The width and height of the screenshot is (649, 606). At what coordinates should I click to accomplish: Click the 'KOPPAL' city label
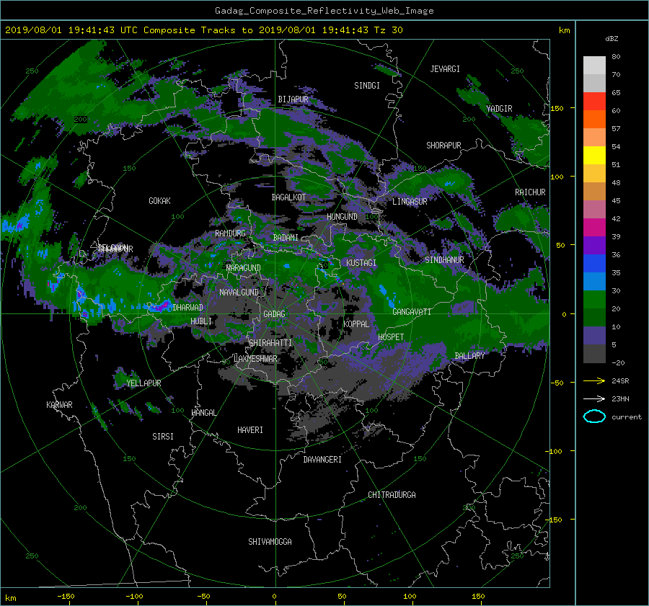coord(356,324)
